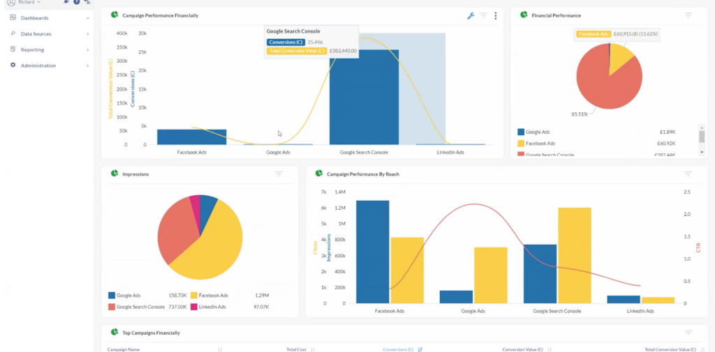715x352 pixels.
Task: Toggle LinkedIn Ads legend in Impressions chart
Action: (x=208, y=307)
